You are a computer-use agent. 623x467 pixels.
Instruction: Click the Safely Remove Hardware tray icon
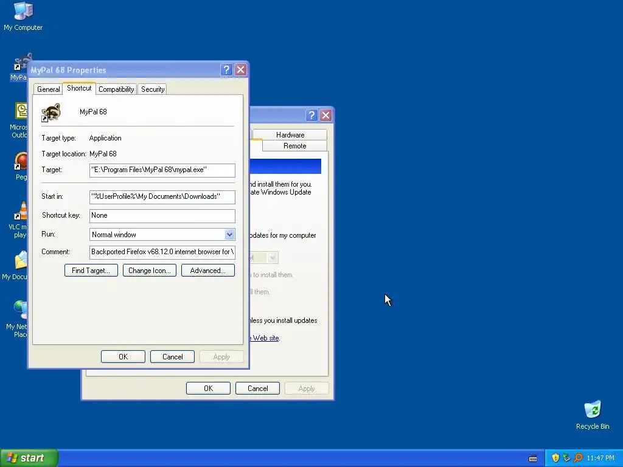(566, 458)
